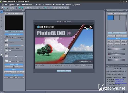Close the Краткая справка panel
The height and width of the screenshot is (93, 128).
[127, 66]
